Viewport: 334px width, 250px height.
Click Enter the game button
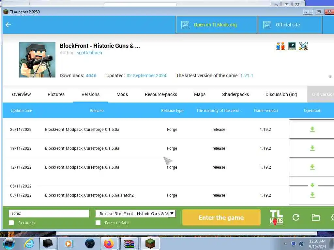pyautogui.click(x=221, y=217)
